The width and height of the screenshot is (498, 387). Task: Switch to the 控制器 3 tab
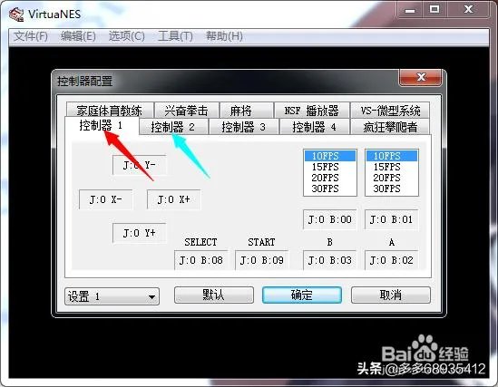(244, 127)
